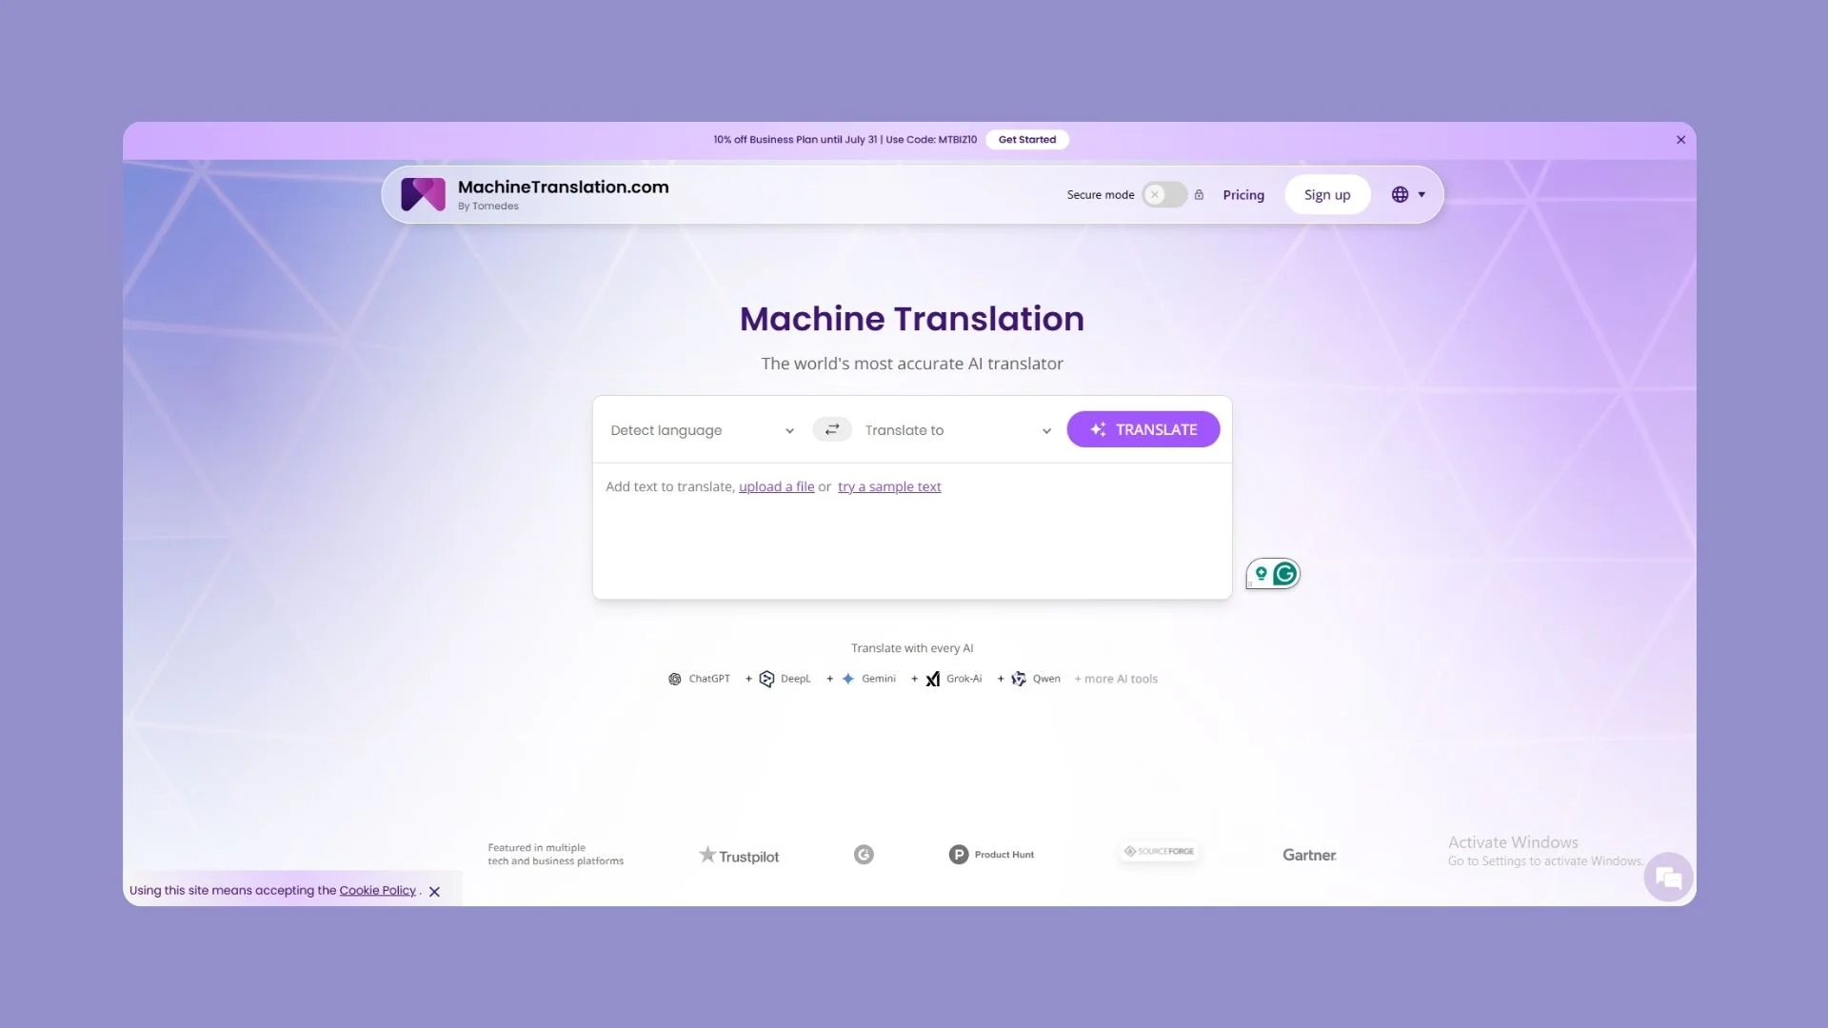Screen dimensions: 1828x1028
Task: Select the ChatGPT AI icon
Action: pyautogui.click(x=676, y=679)
